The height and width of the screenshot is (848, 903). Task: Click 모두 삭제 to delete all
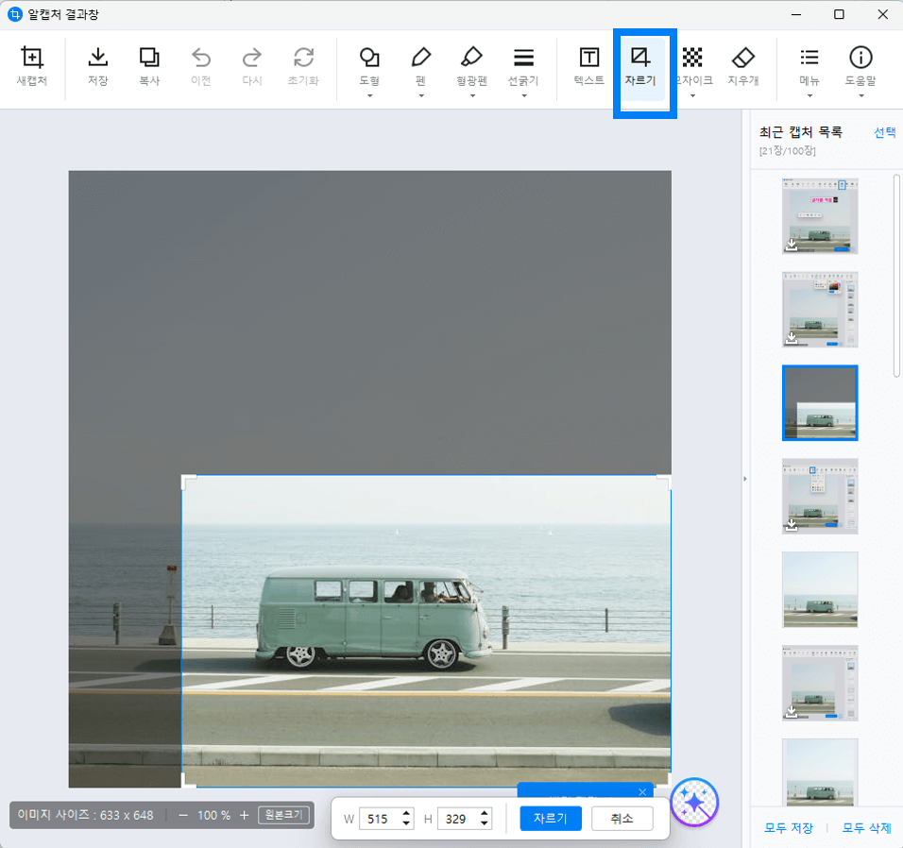click(866, 828)
